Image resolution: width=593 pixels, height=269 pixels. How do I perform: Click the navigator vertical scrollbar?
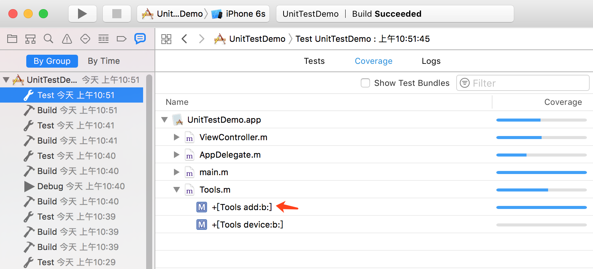[149, 171]
